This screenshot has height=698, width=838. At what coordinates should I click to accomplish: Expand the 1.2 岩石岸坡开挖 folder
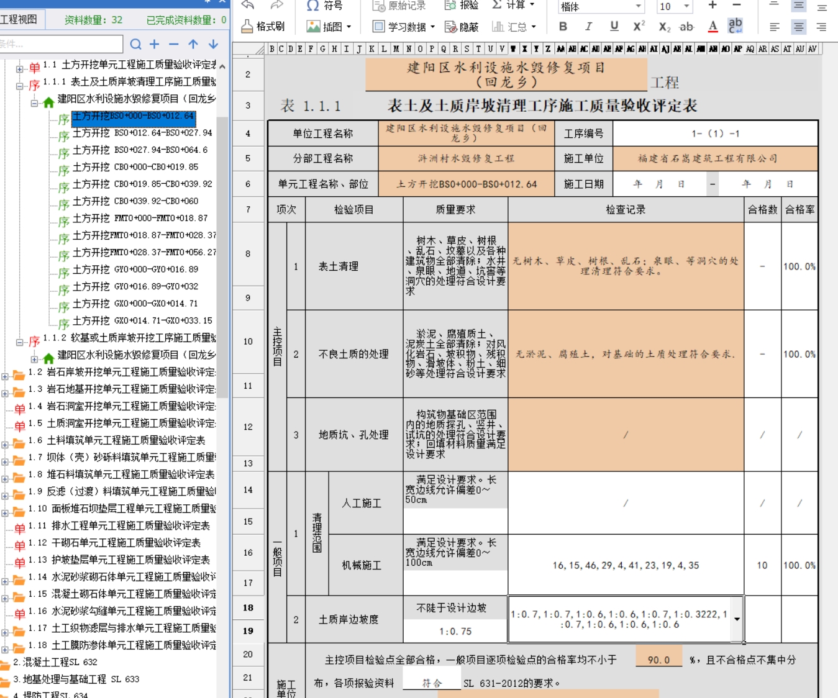click(5, 376)
